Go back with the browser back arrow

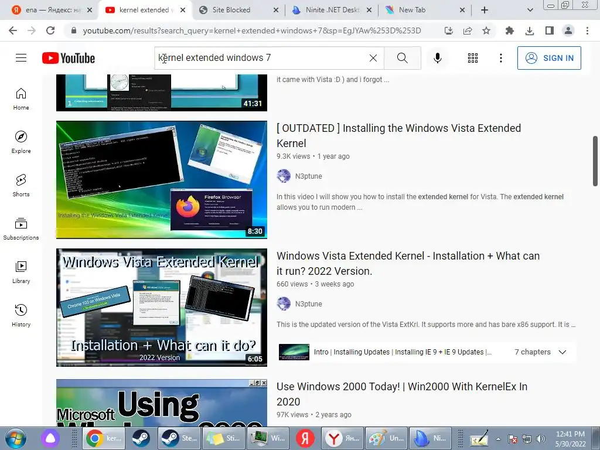pyautogui.click(x=13, y=30)
